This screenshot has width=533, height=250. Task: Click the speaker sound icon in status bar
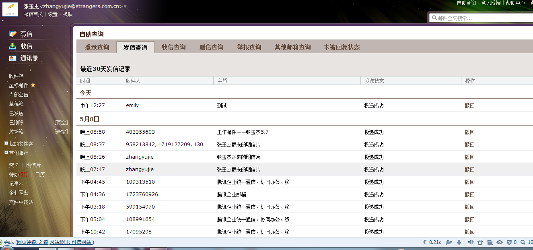pos(471,242)
